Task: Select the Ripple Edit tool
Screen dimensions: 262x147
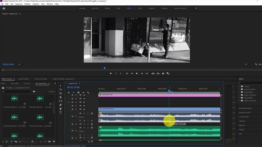Action: pos(61,94)
